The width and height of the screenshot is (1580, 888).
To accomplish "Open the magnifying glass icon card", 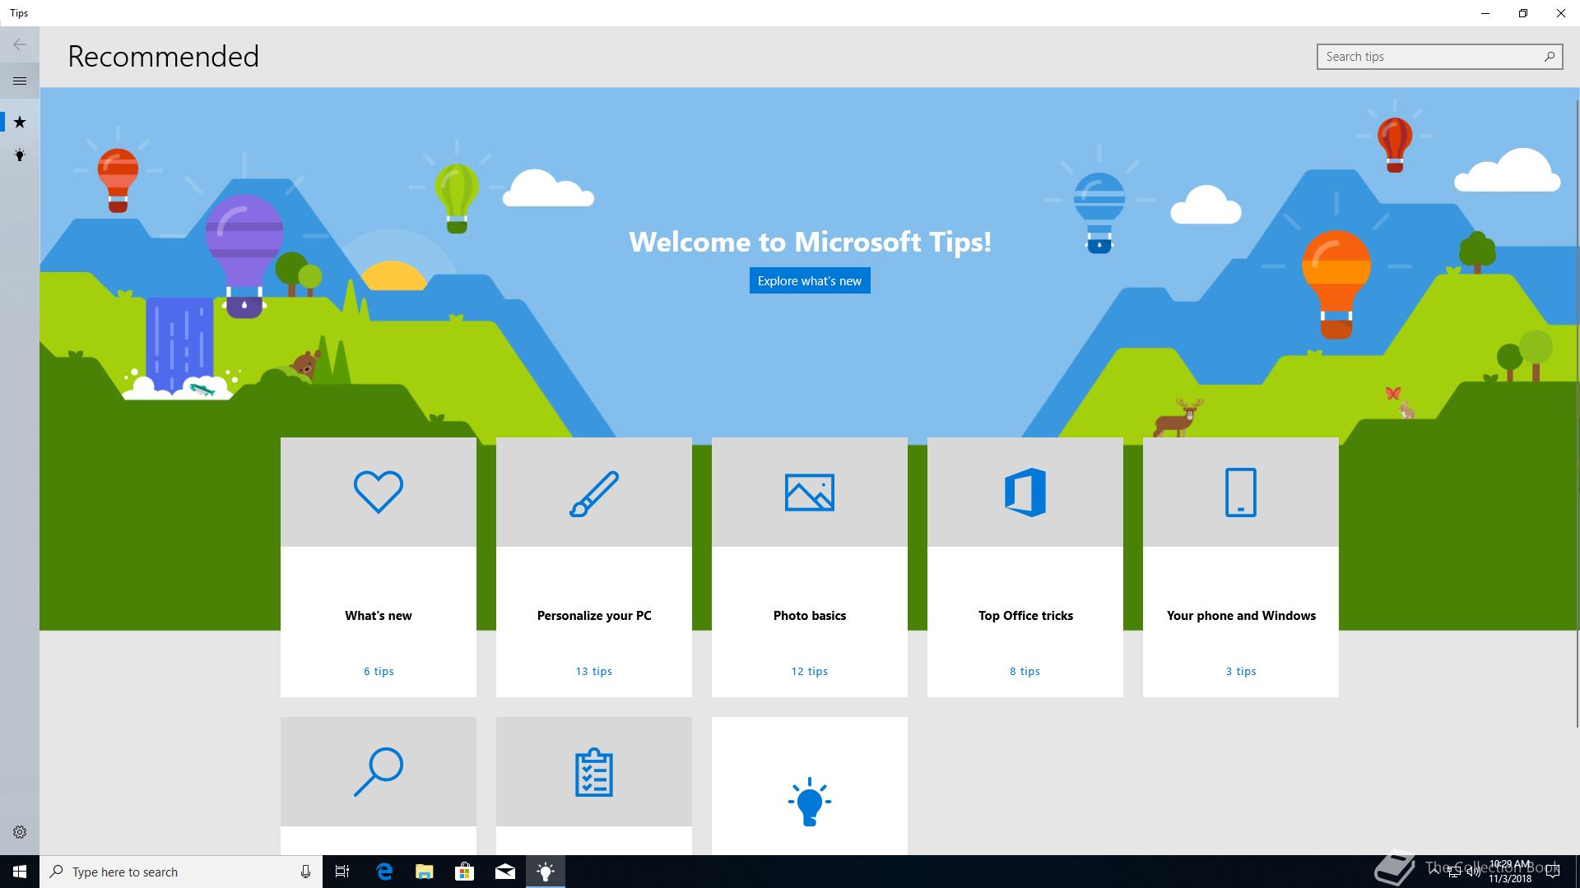I will click(x=379, y=771).
